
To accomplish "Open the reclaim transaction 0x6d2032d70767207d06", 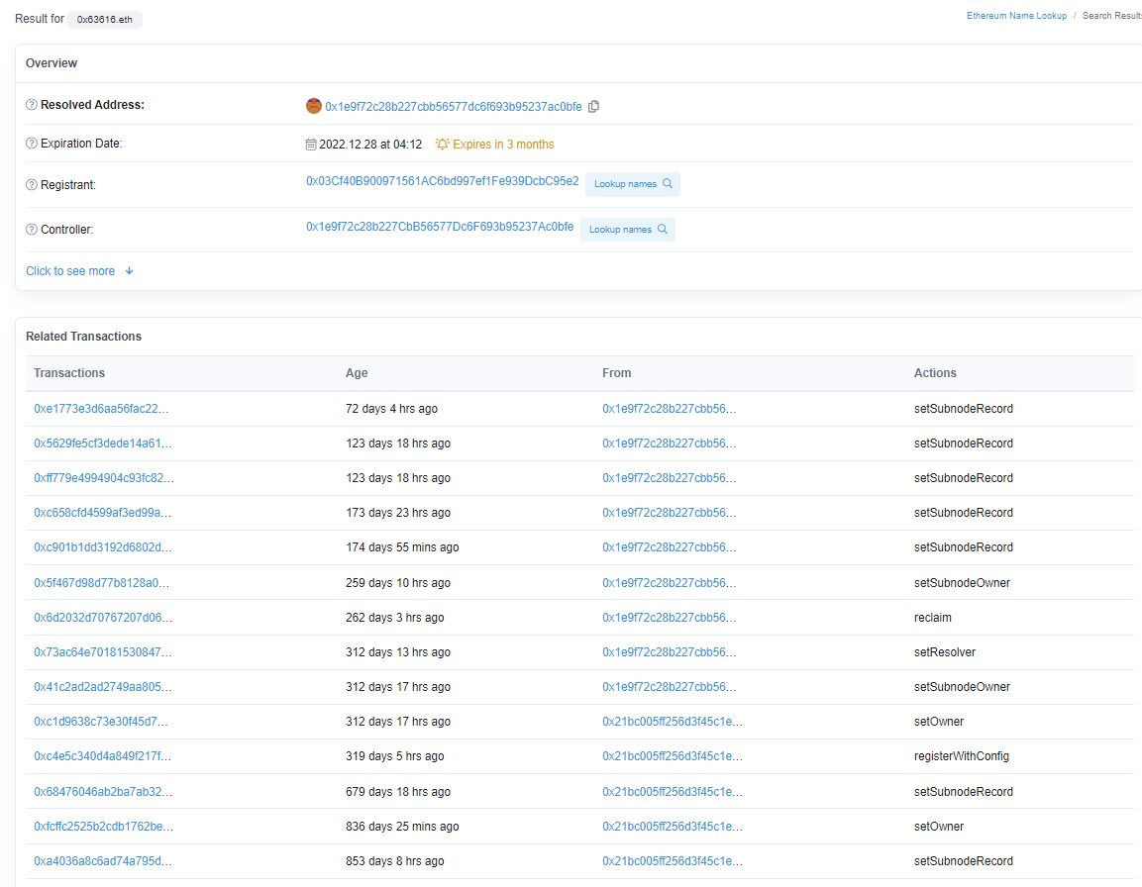I will [x=103, y=618].
